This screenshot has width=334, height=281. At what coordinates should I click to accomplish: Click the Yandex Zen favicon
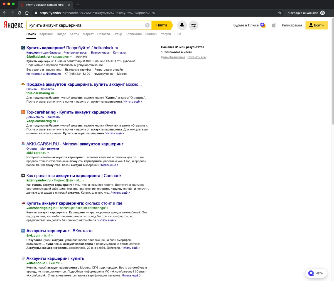(x=23, y=176)
